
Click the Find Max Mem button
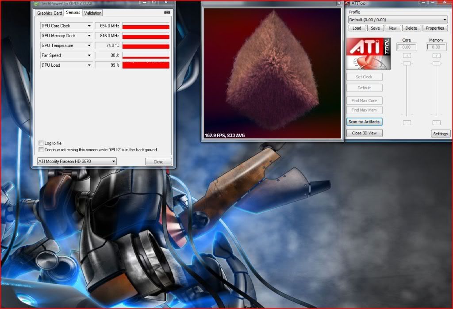click(x=365, y=110)
